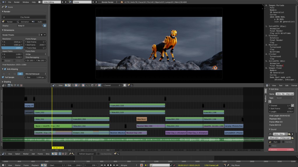Click the End frame 2040 input field

point(36,45)
